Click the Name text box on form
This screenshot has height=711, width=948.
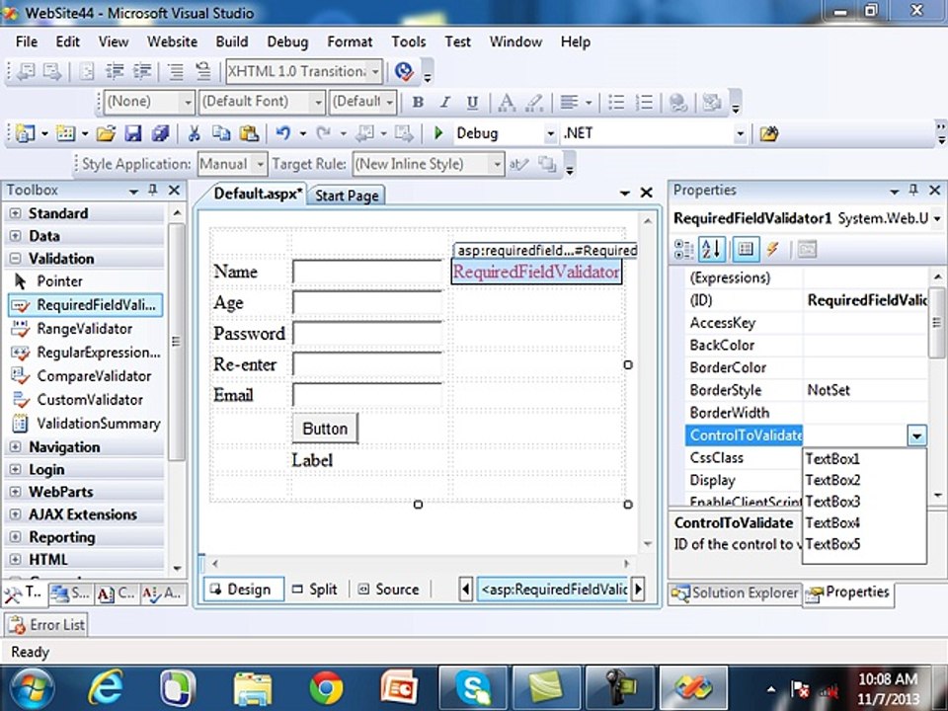pos(367,273)
